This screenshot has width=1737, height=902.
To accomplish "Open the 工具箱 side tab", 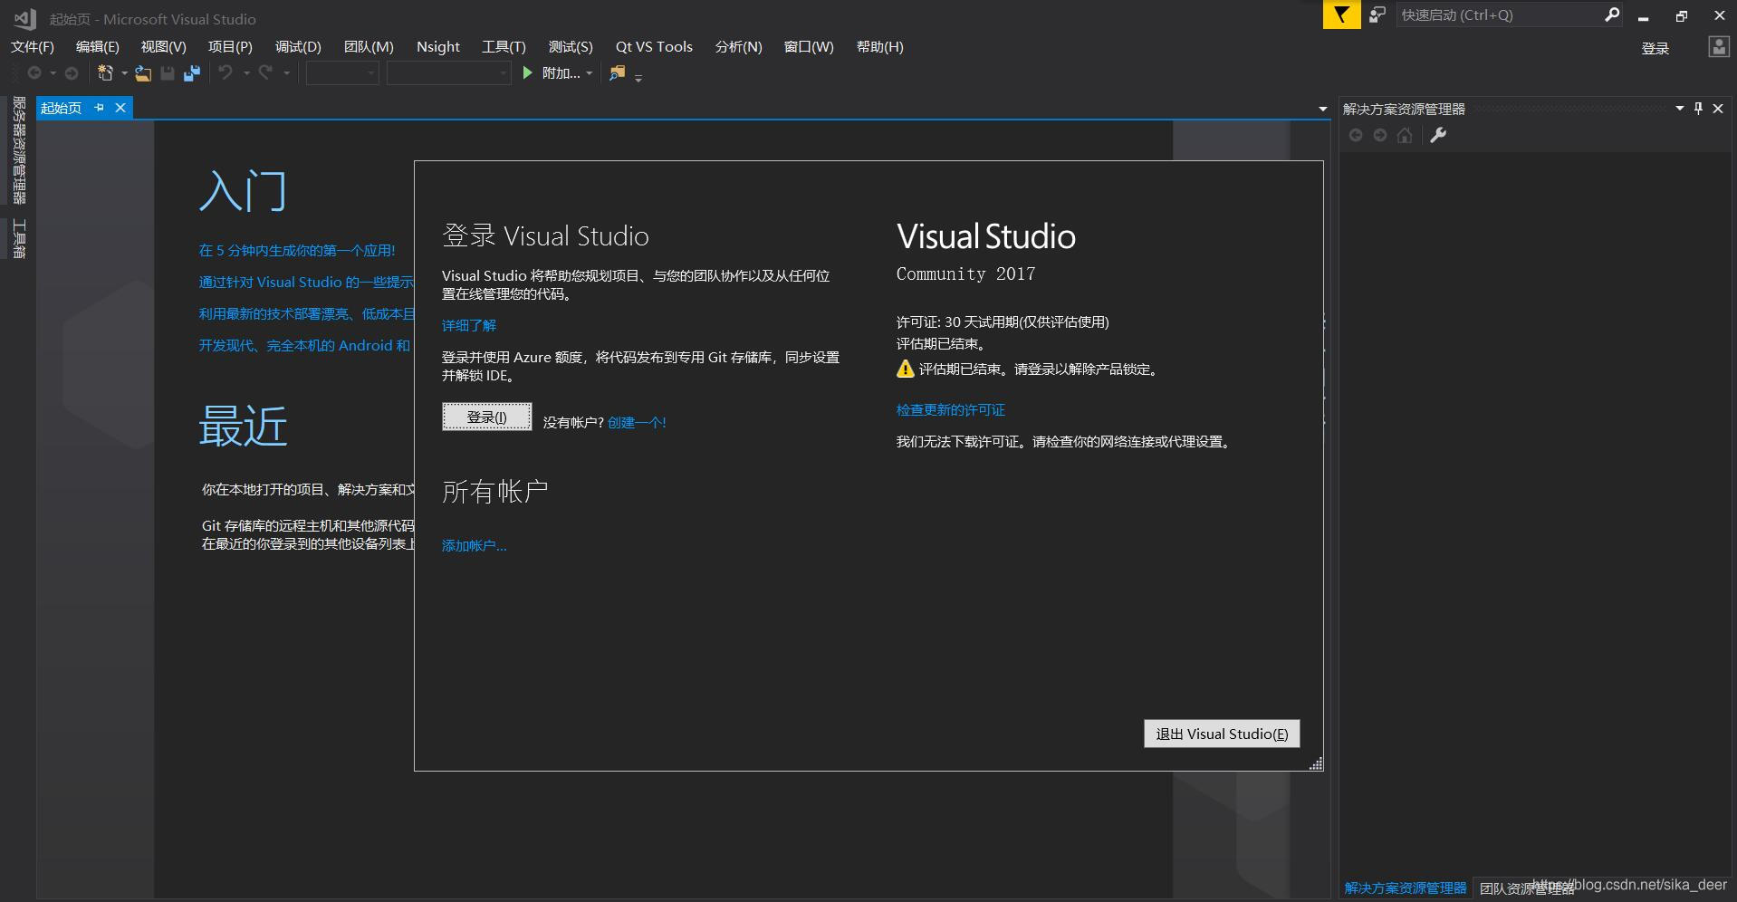I will 19,239.
